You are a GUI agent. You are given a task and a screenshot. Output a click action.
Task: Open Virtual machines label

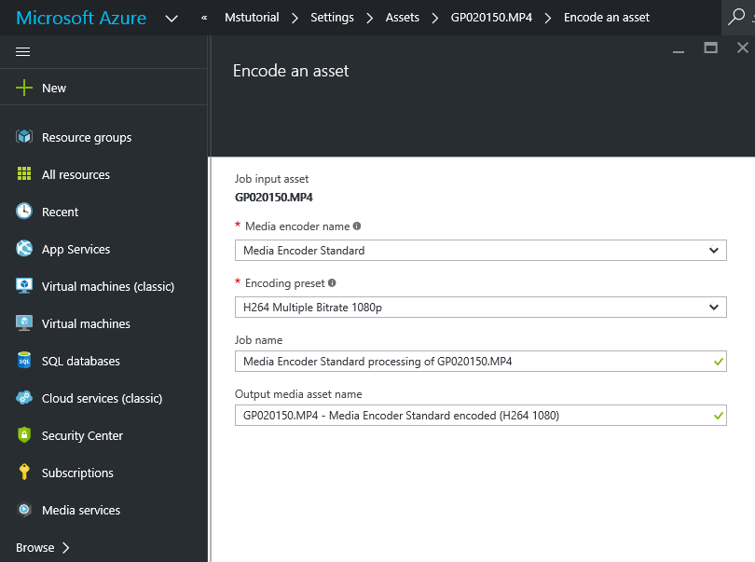(86, 323)
